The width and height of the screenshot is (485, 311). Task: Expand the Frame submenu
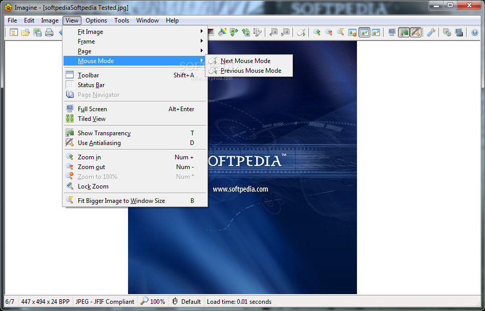tap(135, 41)
